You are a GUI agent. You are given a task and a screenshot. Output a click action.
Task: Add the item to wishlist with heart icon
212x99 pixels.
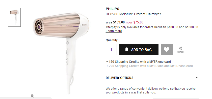coord(167,49)
